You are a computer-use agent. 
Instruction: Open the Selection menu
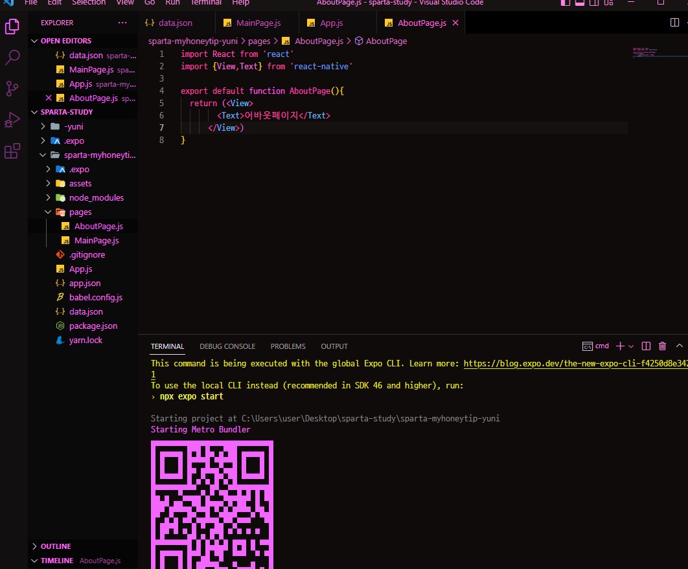pyautogui.click(x=89, y=3)
